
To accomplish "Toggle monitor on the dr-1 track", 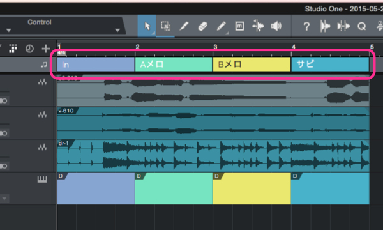I will click(x=3, y=166).
